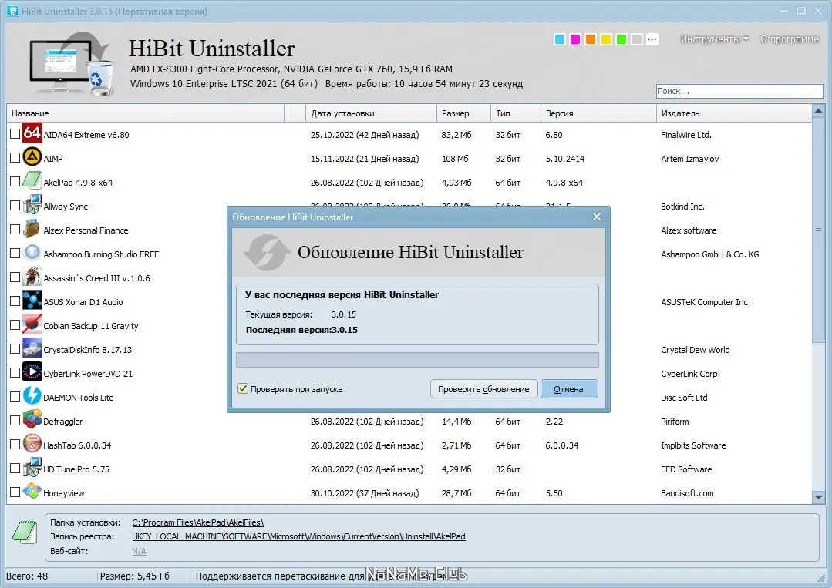Click the CrystalDiskInfo program icon
The height and width of the screenshot is (588, 832).
coord(32,348)
